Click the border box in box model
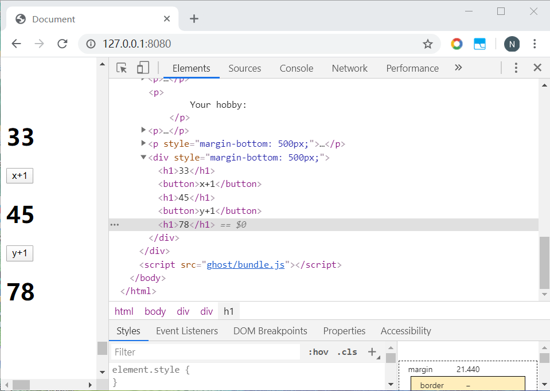Image resolution: width=550 pixels, height=391 pixels. click(x=468, y=384)
